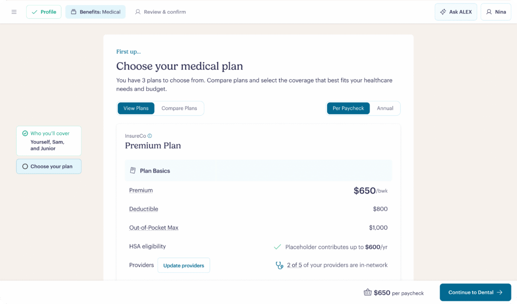Click the paycheck bag icon in footer
Screen dimensions: 517x304
pos(368,292)
